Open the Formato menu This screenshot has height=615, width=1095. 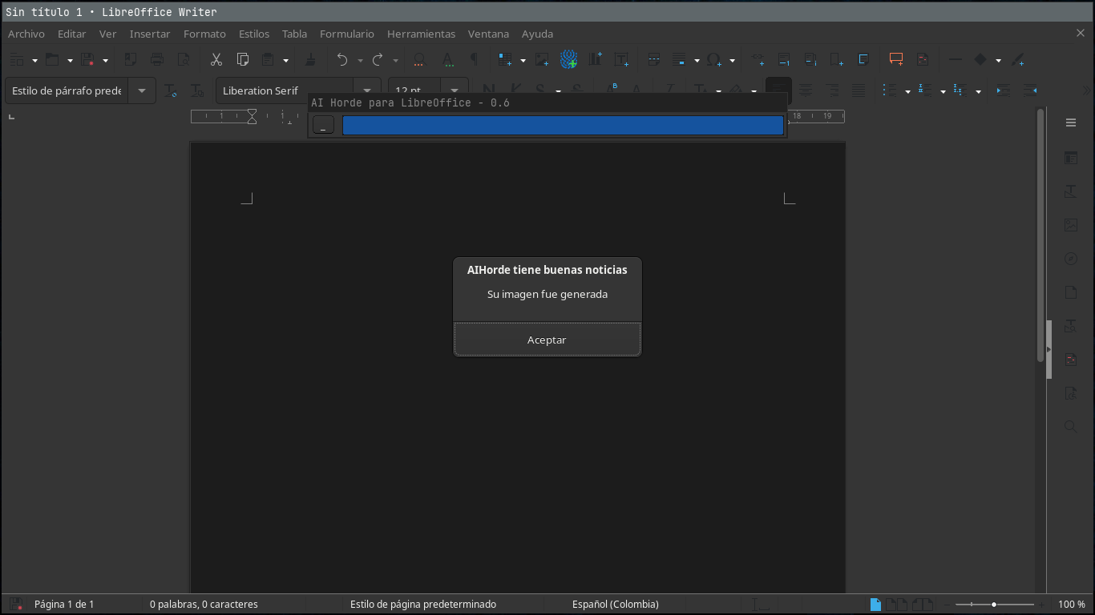pyautogui.click(x=204, y=34)
